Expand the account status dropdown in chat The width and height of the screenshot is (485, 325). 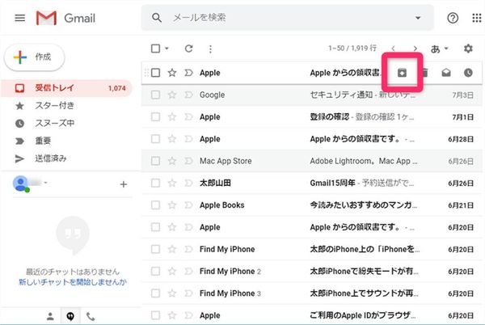coord(45,183)
